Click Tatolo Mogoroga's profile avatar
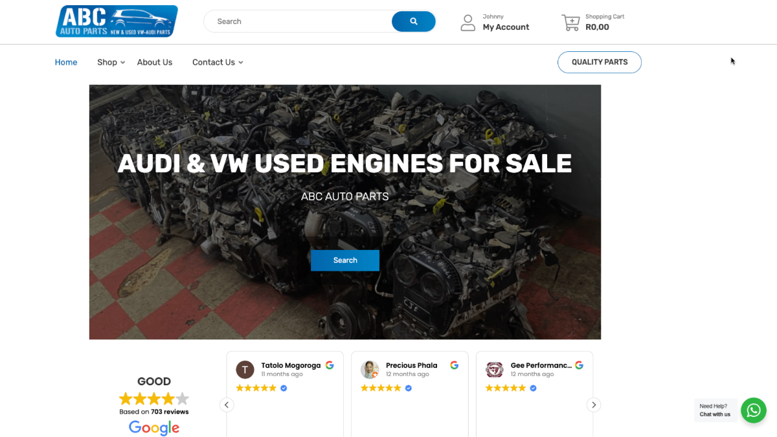Screen dimensions: 777x437 (245, 370)
